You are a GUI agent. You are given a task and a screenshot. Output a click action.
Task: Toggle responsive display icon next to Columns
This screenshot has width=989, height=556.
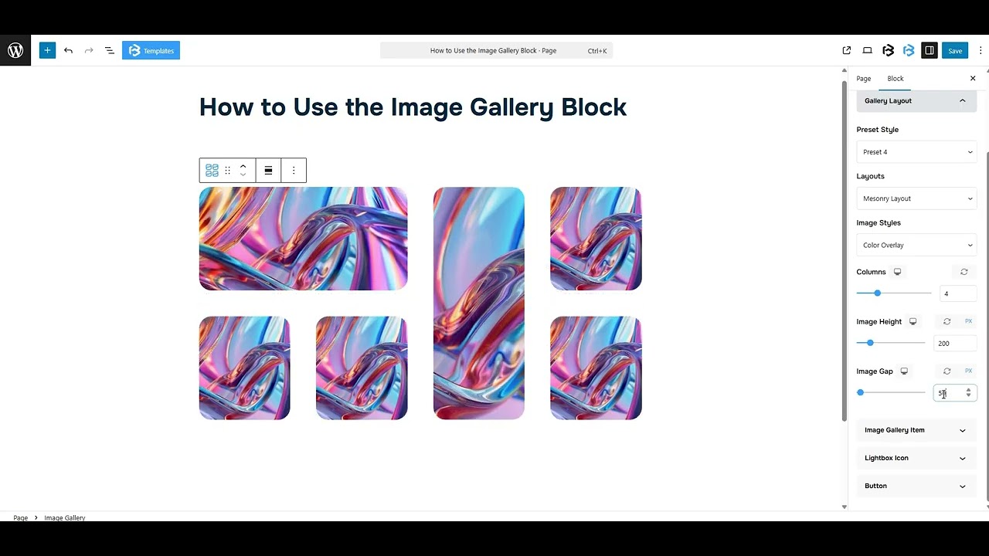click(x=897, y=272)
